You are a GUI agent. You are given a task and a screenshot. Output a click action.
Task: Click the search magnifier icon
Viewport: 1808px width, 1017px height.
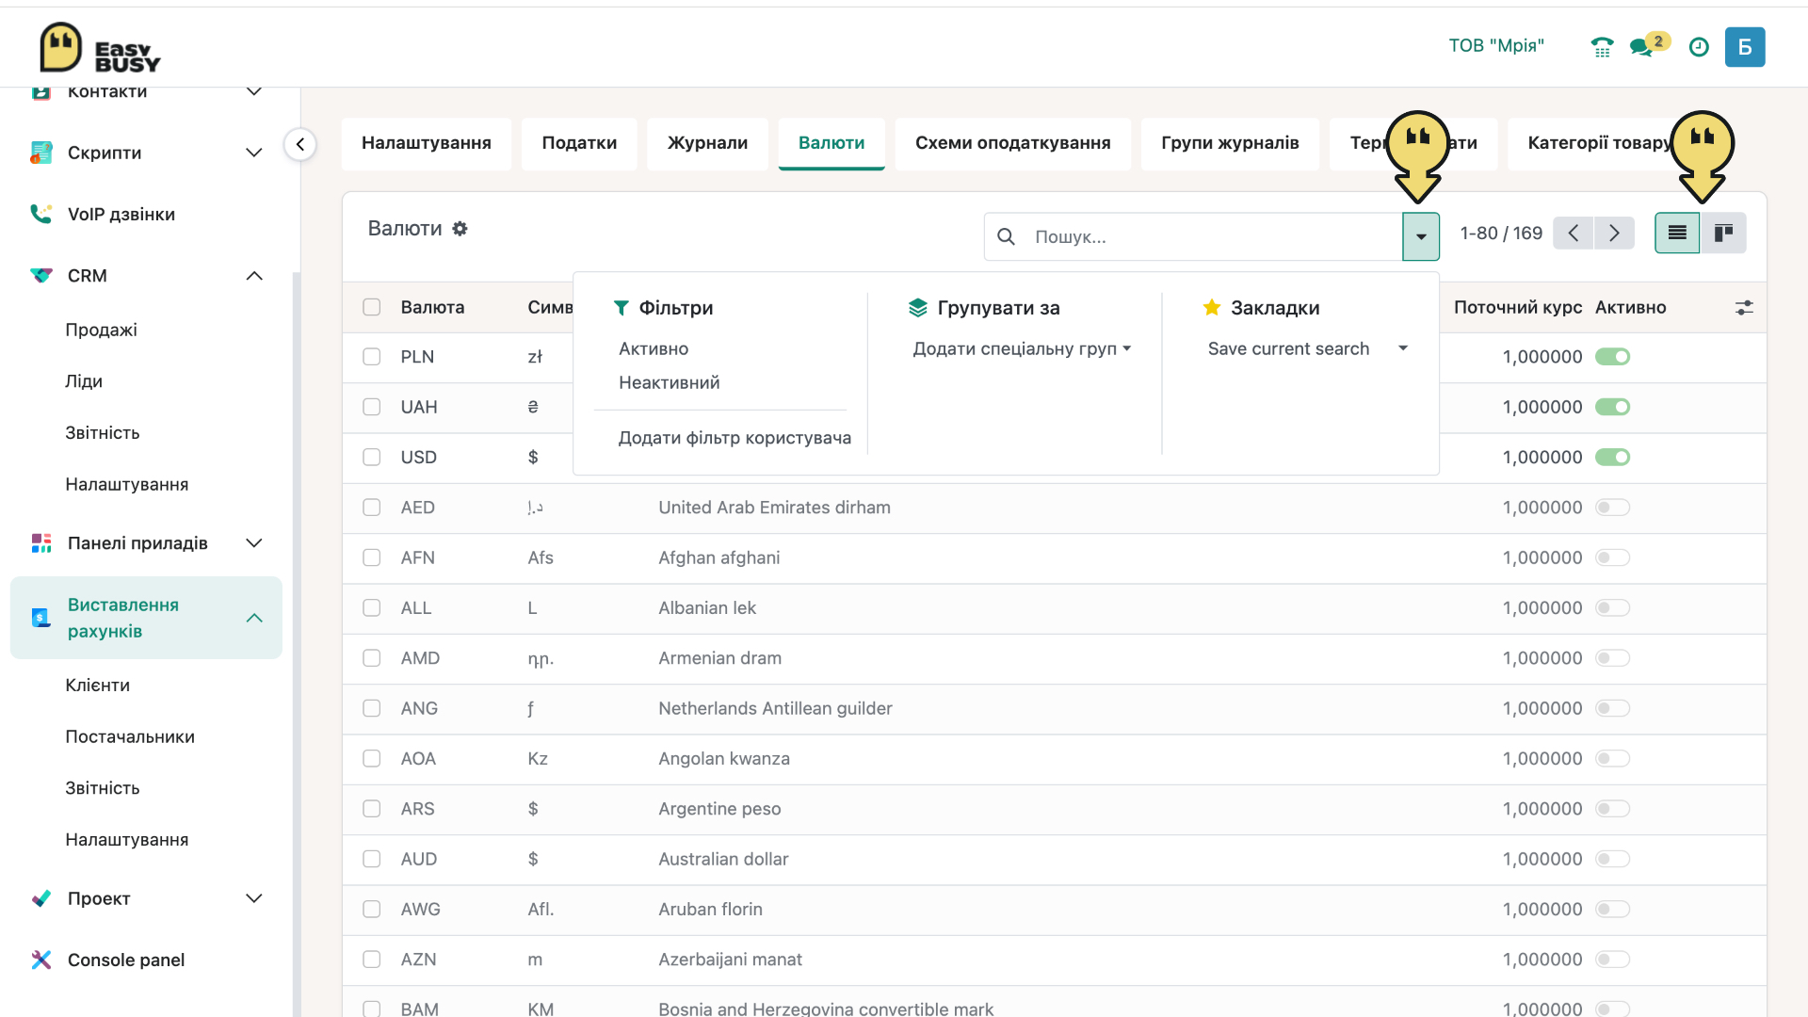click(x=1006, y=236)
